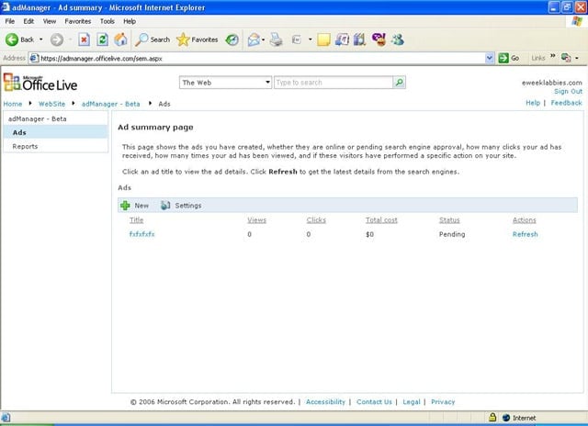Sort ads by Clicks column header
Image resolution: width=588 pixels, height=426 pixels.
(x=316, y=220)
